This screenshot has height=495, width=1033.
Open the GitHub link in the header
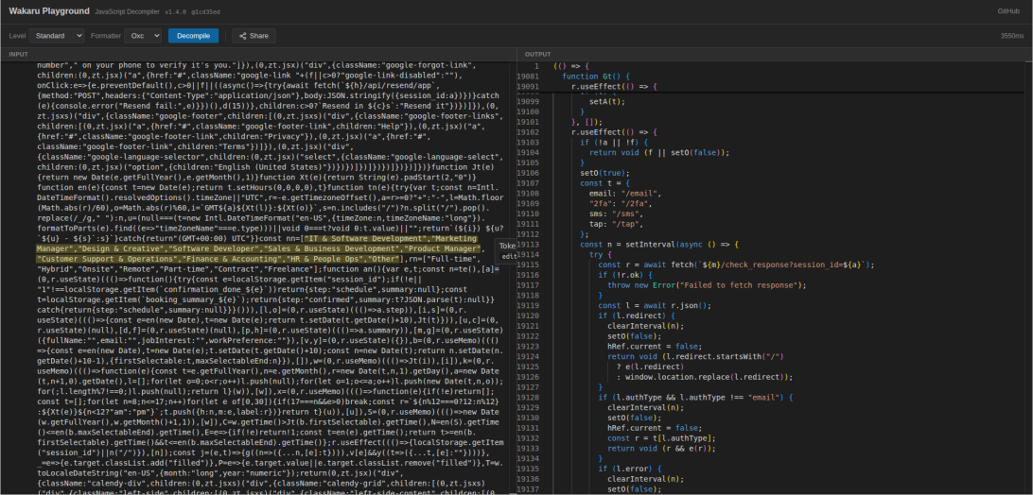(x=1008, y=11)
